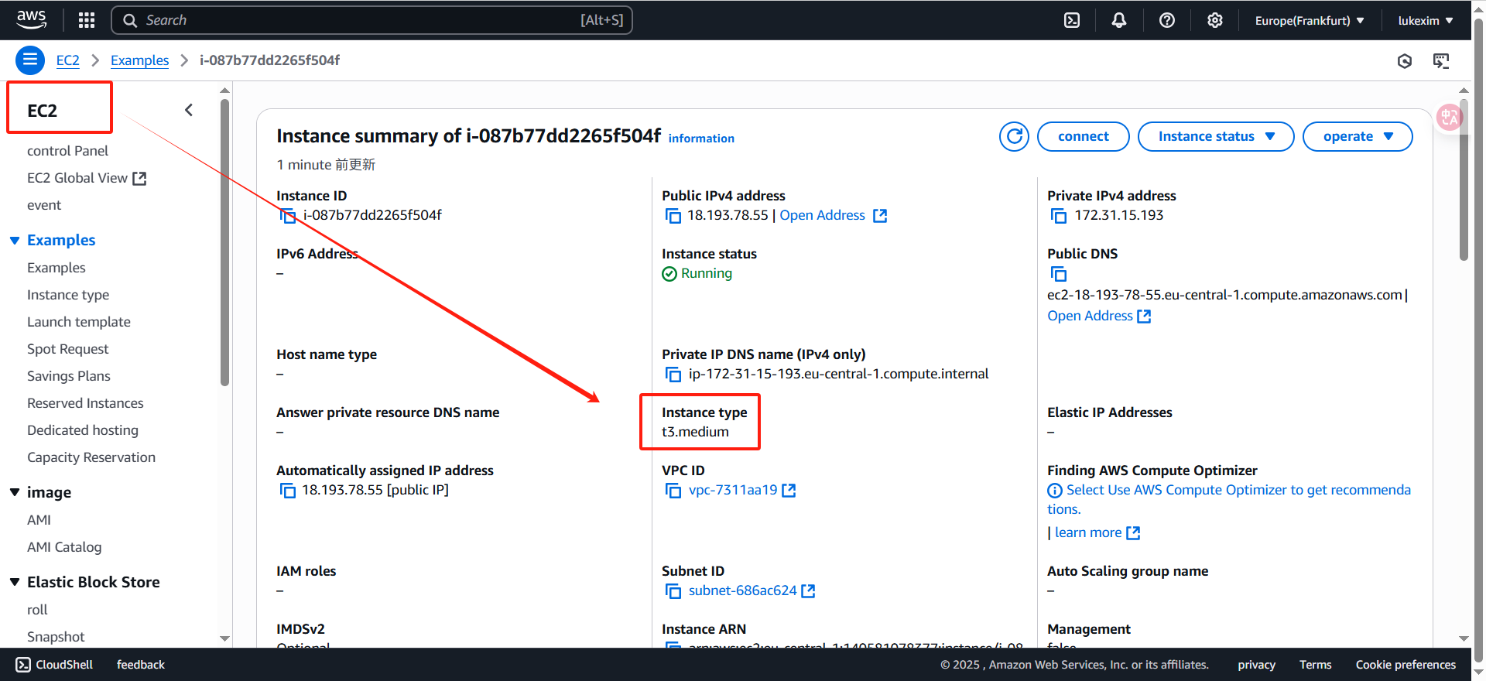Click external link icon beside subnet-686ac624
The height and width of the screenshot is (681, 1486).
point(808,591)
